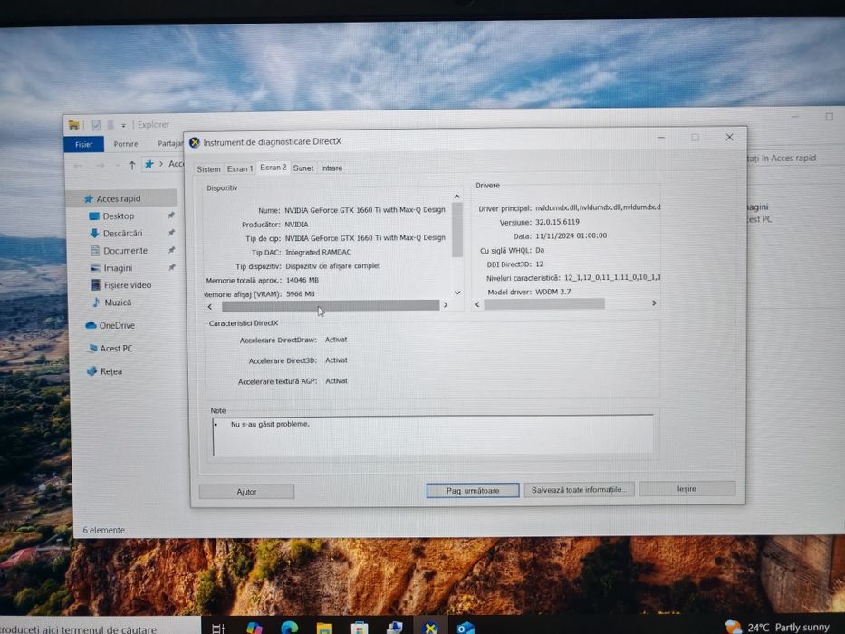Click the pin icon beside Documente

(x=171, y=250)
